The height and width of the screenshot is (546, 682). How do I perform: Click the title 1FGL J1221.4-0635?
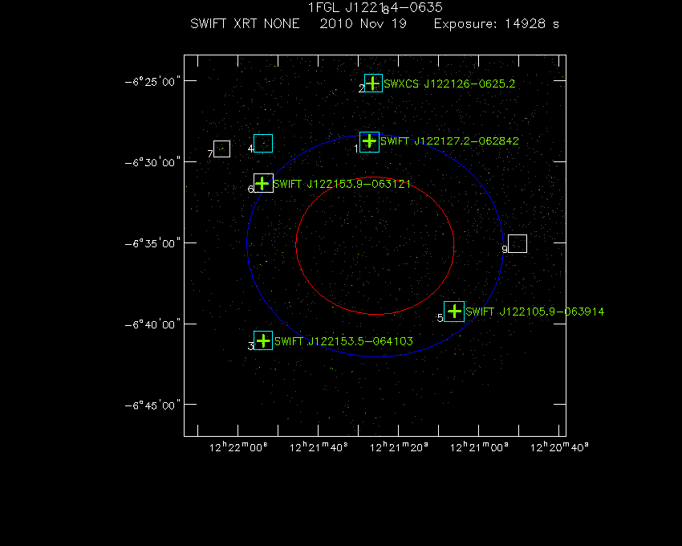pyautogui.click(x=376, y=7)
